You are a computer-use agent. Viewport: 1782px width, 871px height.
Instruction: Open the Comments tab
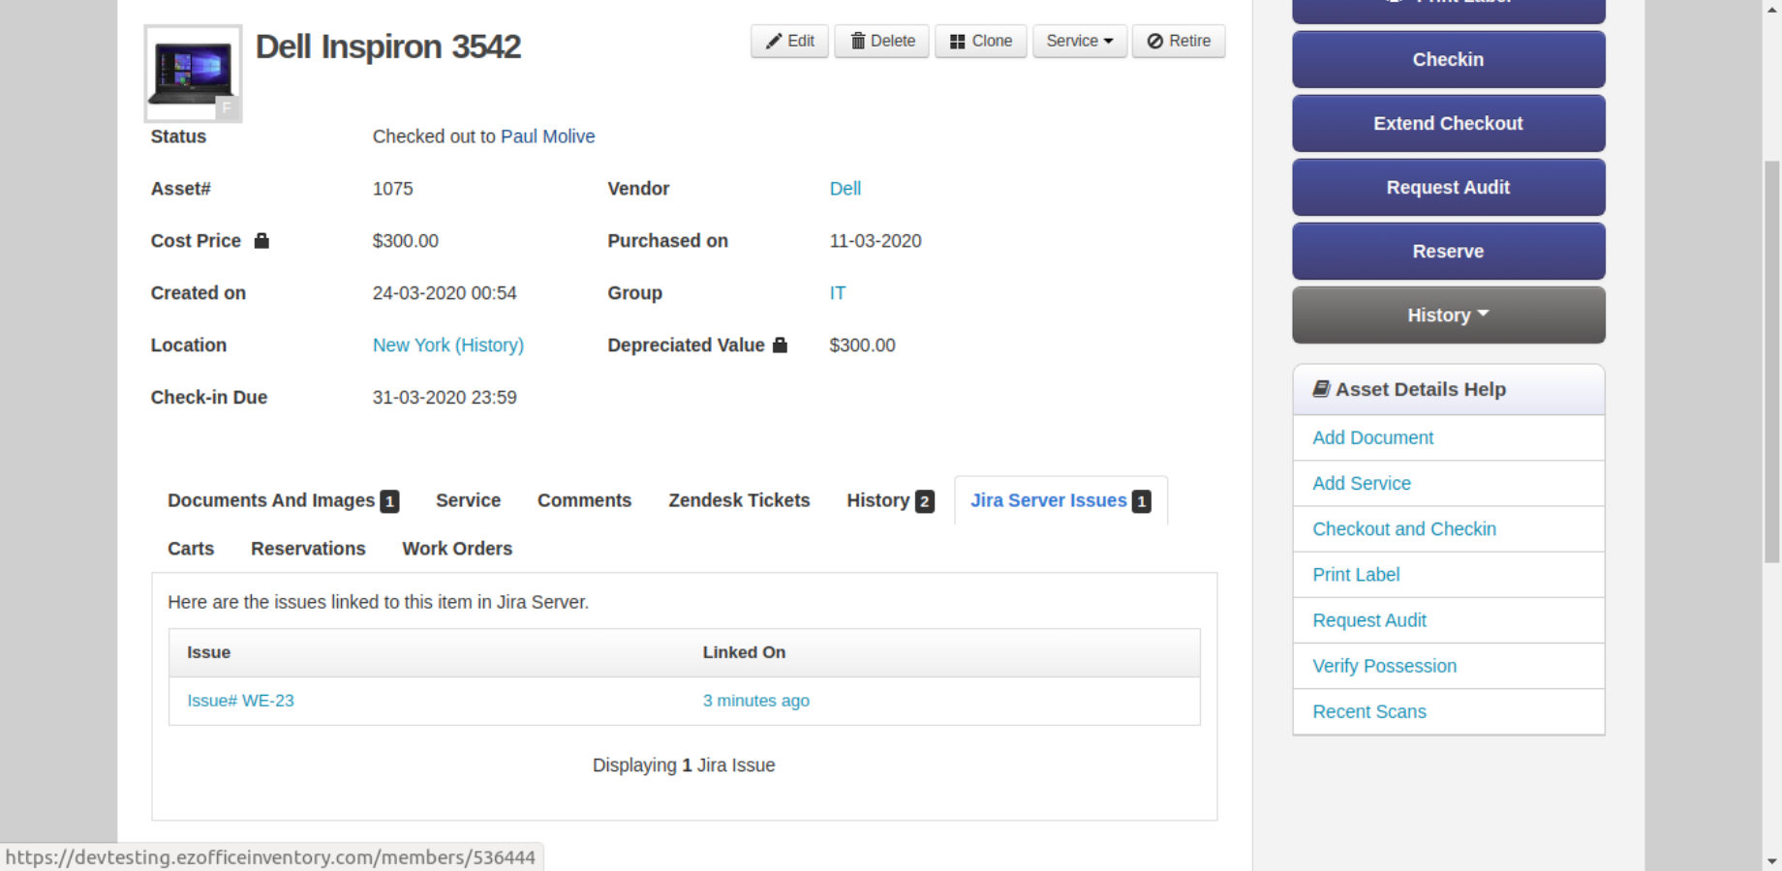(x=584, y=500)
